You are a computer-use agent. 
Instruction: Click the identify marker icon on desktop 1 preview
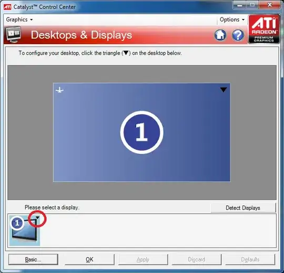(x=59, y=90)
